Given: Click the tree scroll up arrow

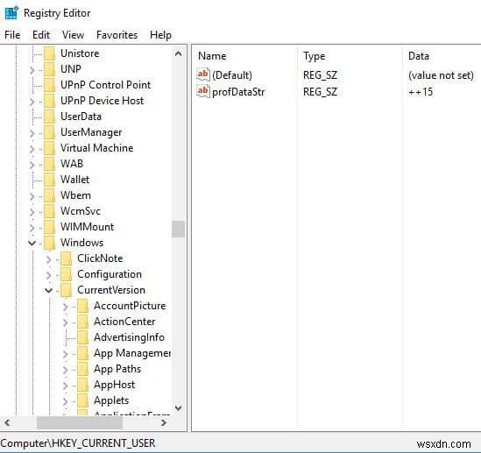Looking at the screenshot, I should (178, 54).
